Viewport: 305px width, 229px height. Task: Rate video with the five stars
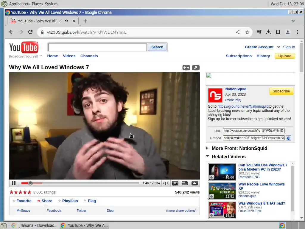coord(21,192)
